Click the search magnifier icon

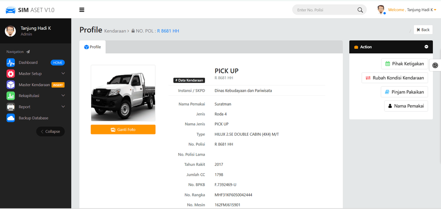pyautogui.click(x=360, y=10)
